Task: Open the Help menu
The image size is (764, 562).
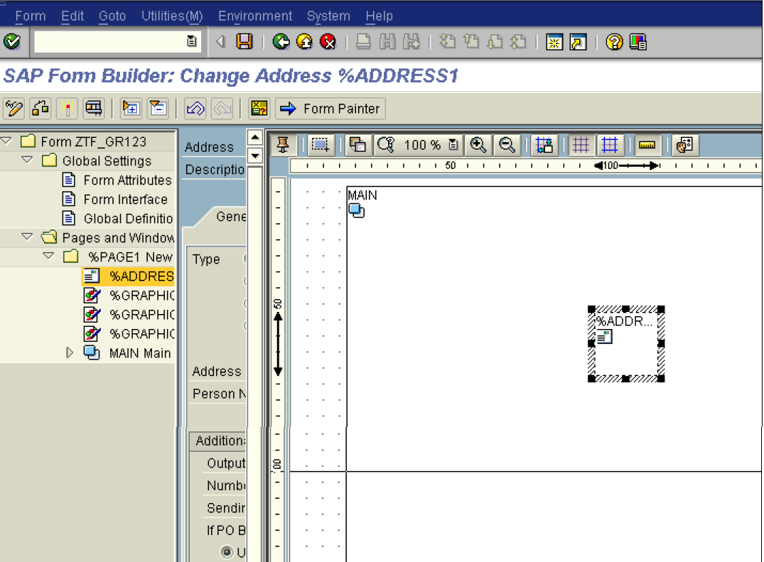Action: pos(379,16)
